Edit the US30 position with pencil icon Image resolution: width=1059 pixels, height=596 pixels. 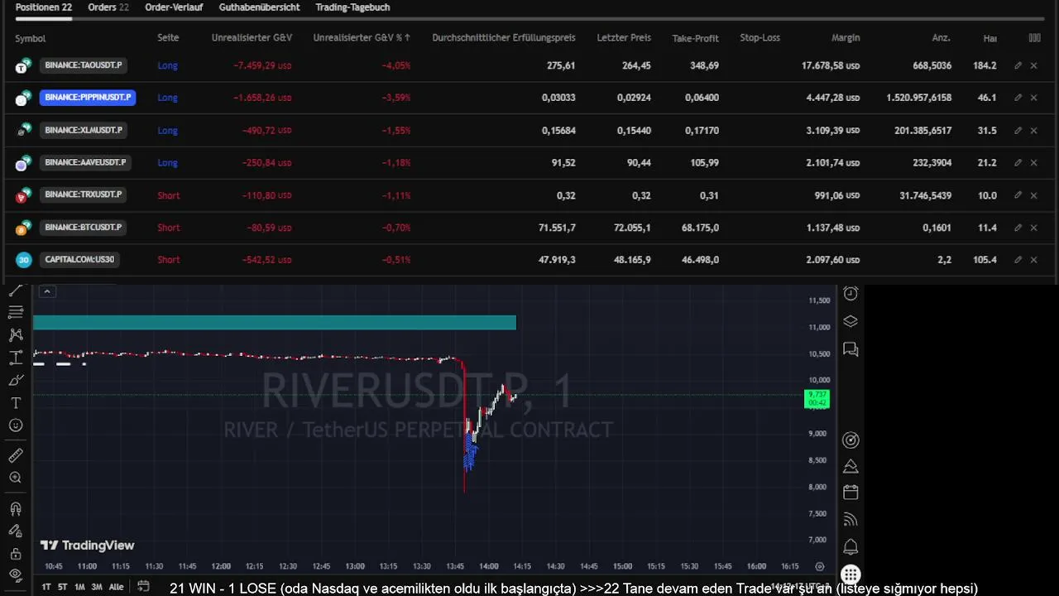tap(1018, 260)
